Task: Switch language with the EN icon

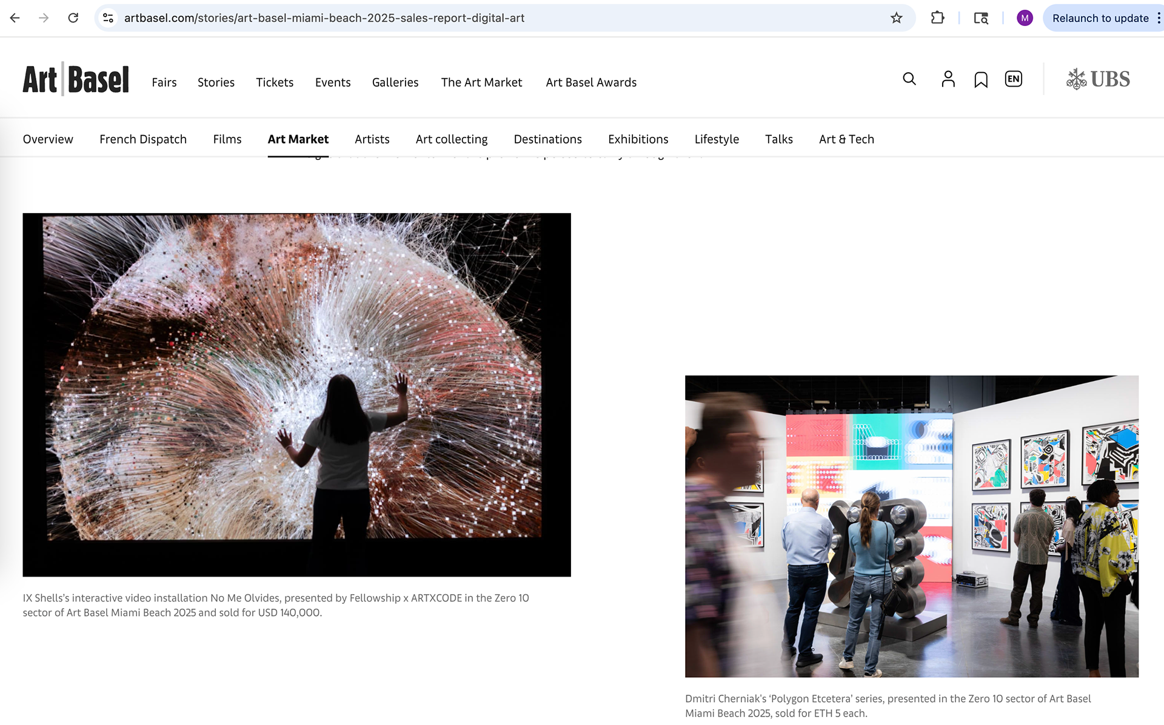Action: tap(1013, 79)
